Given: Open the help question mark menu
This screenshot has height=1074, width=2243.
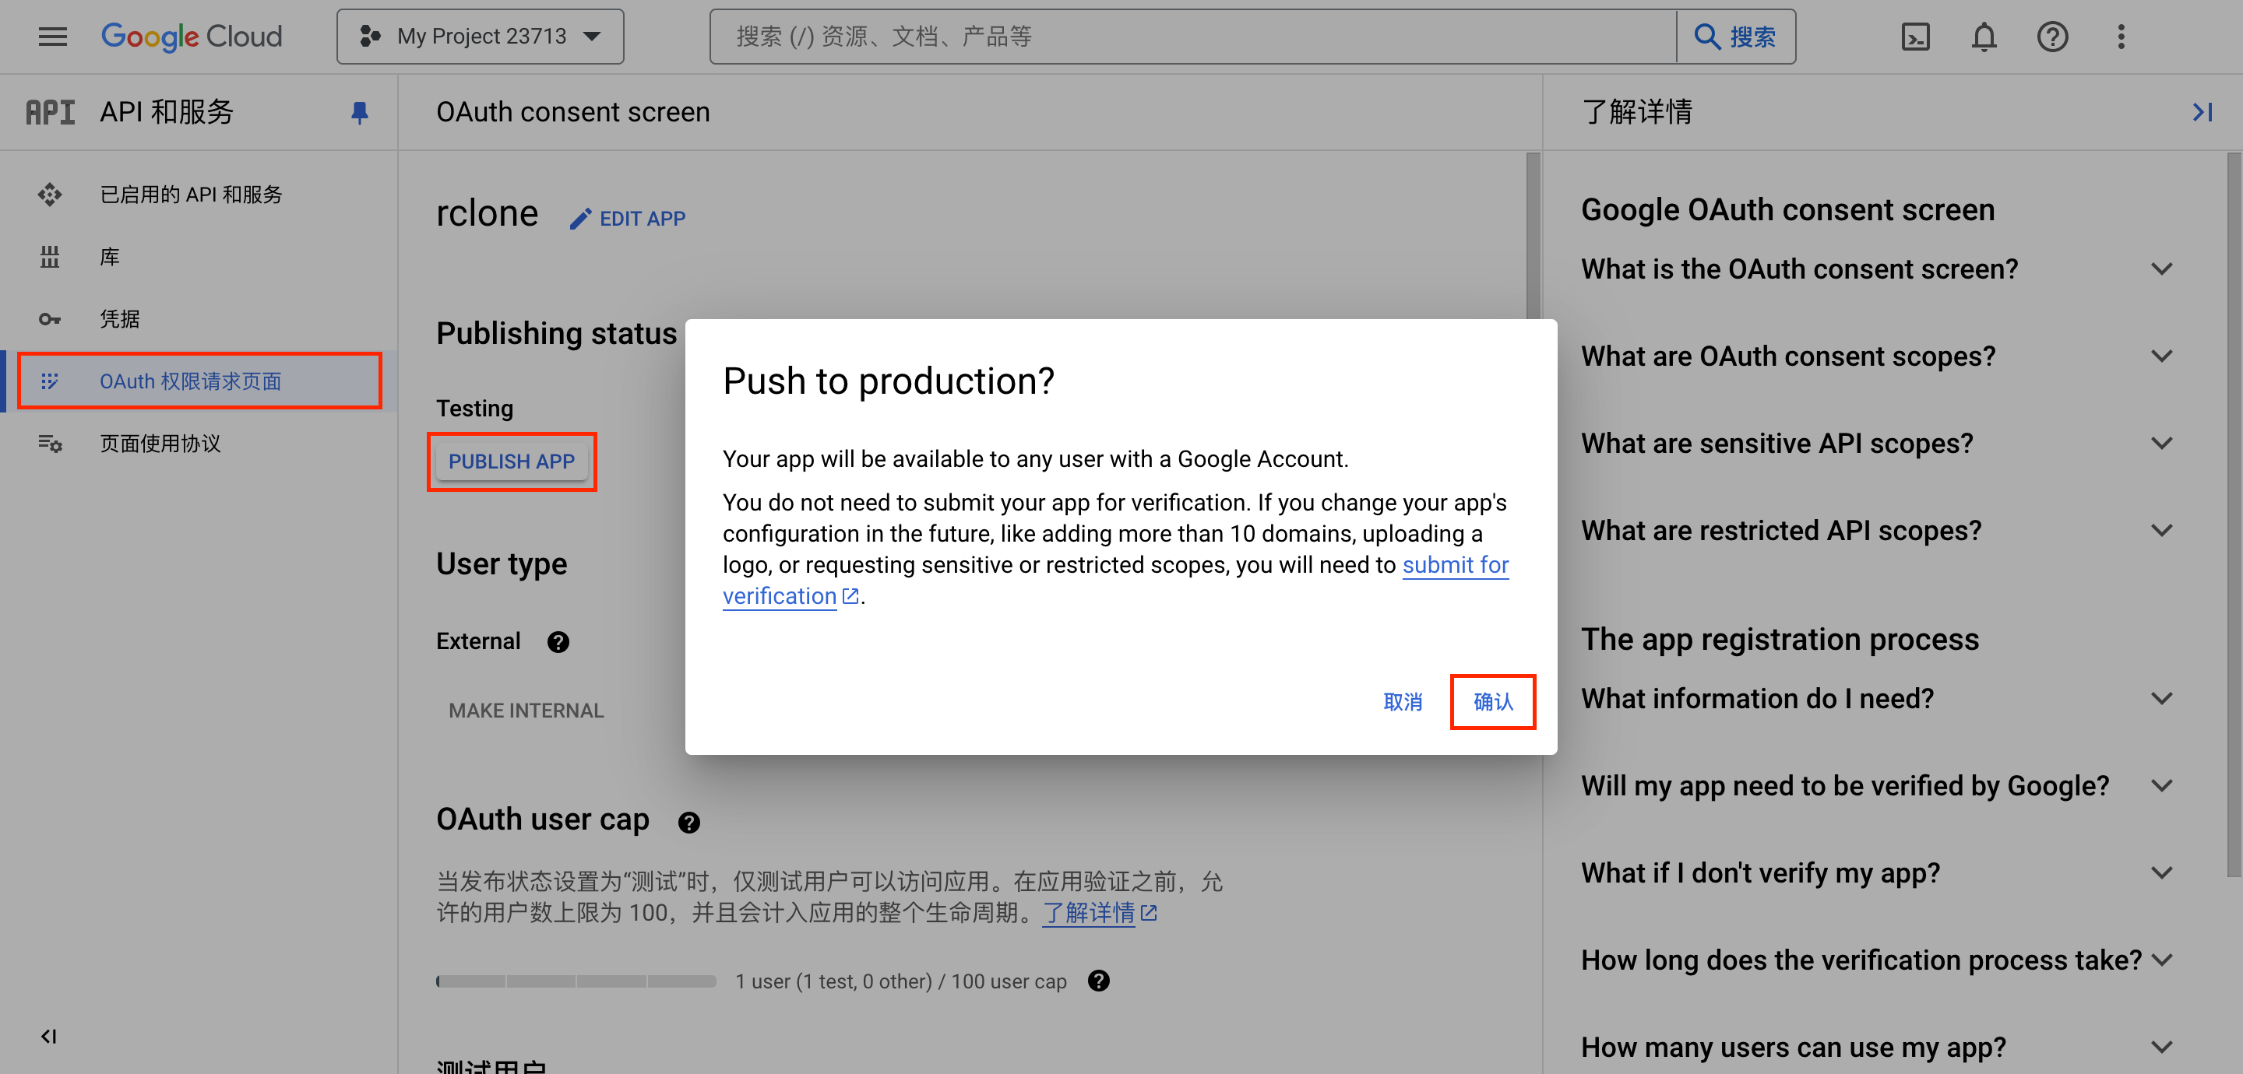Looking at the screenshot, I should tap(2052, 37).
